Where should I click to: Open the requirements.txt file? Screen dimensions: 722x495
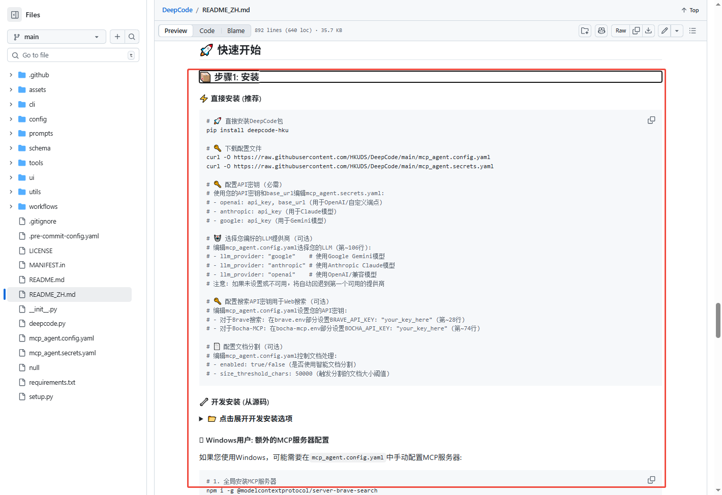tap(52, 382)
